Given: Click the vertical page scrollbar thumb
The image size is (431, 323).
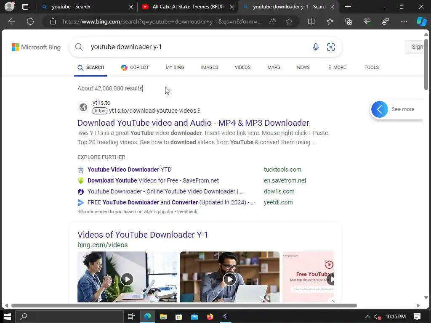Looking at the screenshot, I should point(426,64).
